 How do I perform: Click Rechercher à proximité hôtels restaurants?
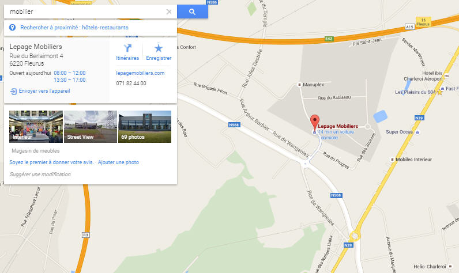74,28
